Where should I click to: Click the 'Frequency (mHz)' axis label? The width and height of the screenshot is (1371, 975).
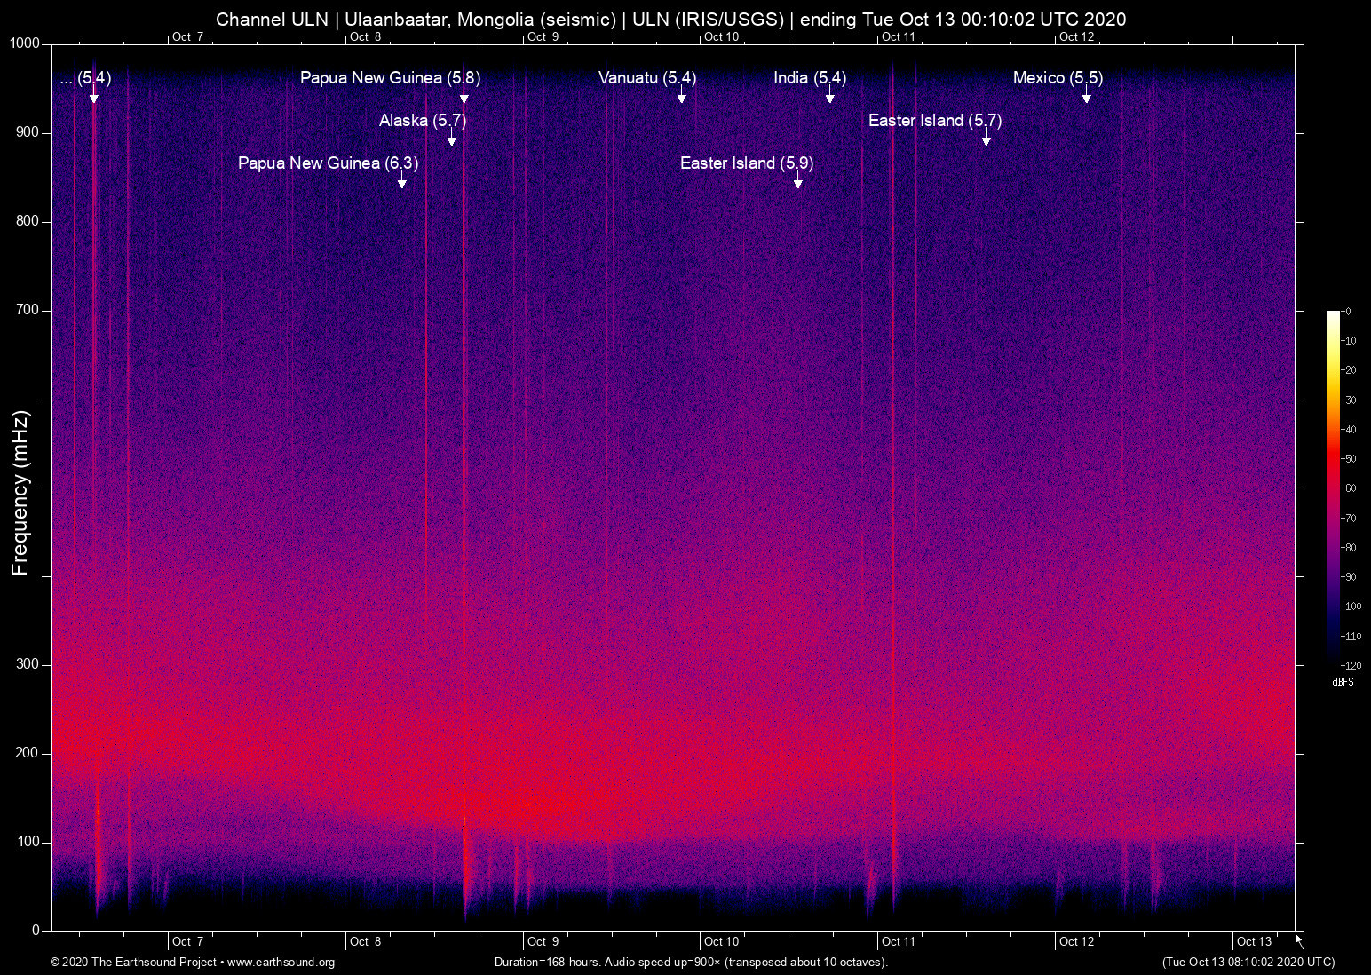20,493
